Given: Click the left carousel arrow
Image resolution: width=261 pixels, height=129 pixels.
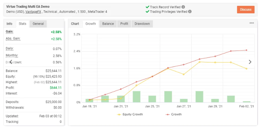Looking at the screenshot, I should tap(11, 62).
